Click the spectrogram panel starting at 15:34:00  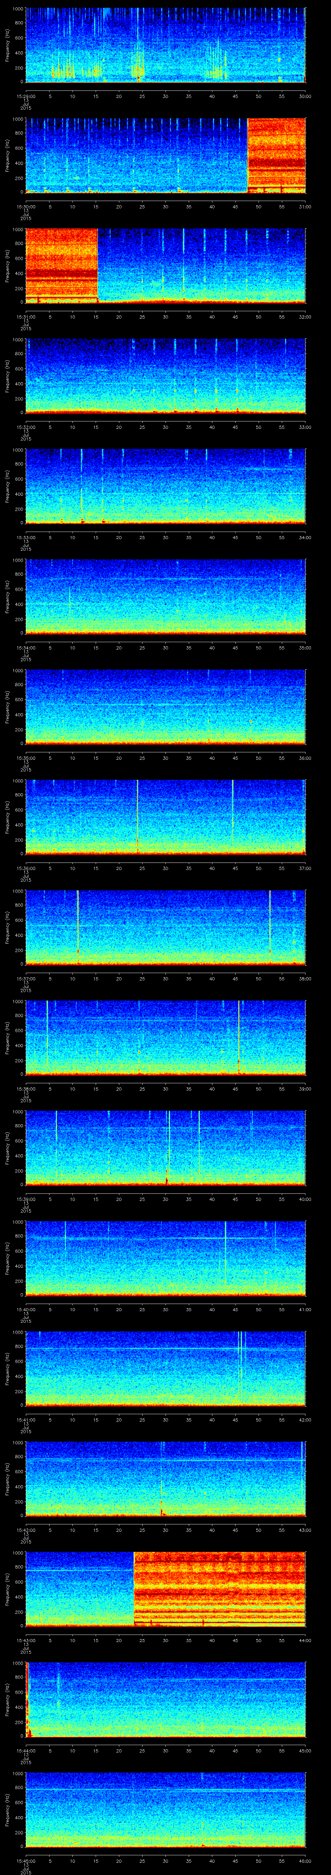coord(165,596)
